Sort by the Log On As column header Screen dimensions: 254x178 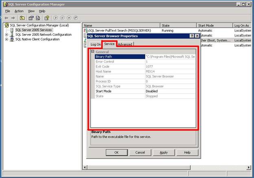[x=242, y=26]
